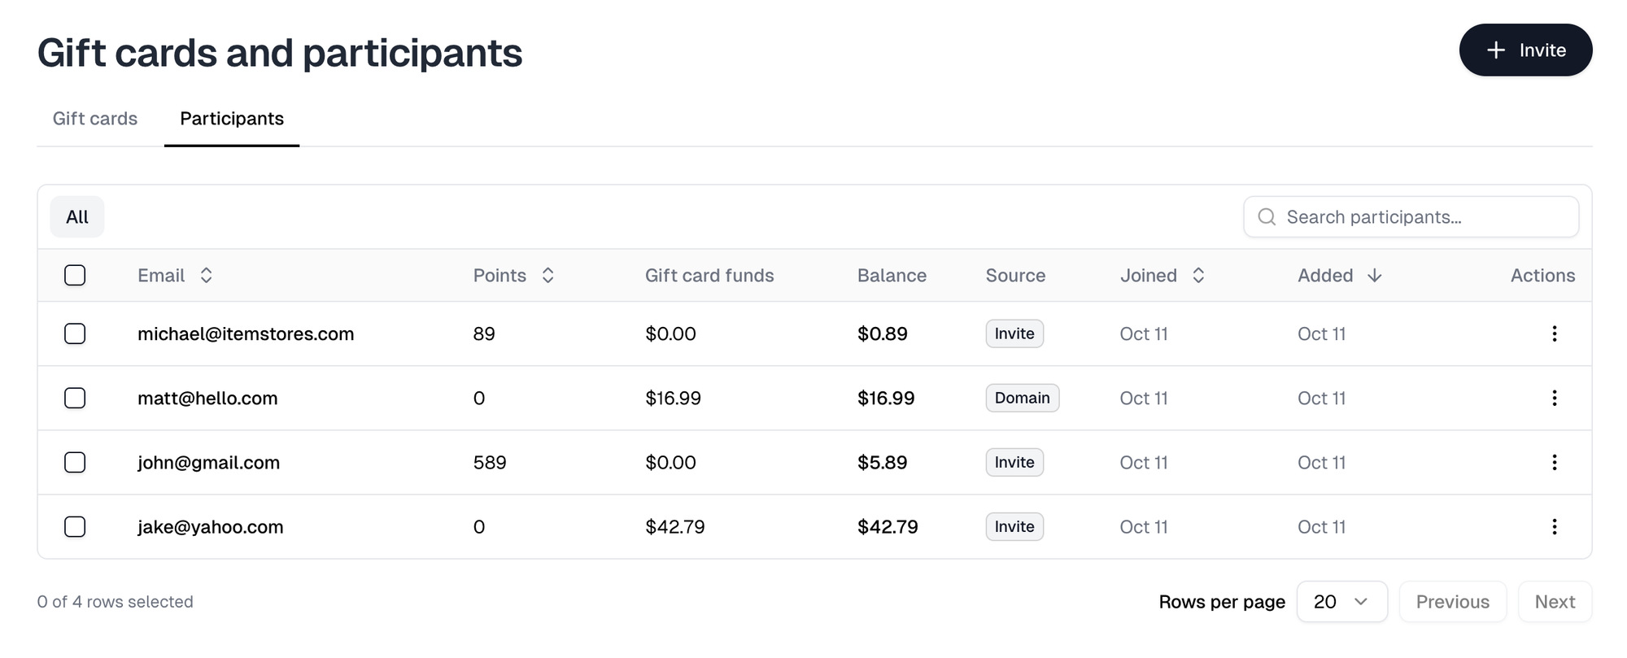
Task: Toggle Added column sort arrow
Action: click(x=1375, y=276)
